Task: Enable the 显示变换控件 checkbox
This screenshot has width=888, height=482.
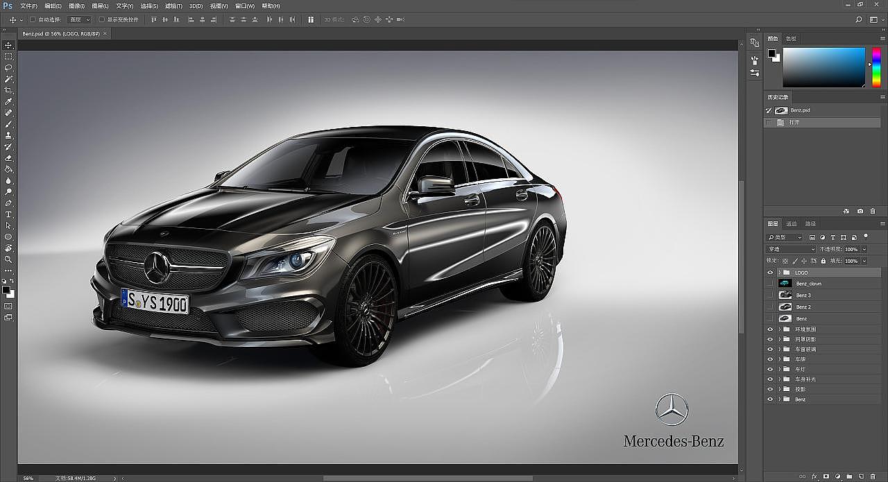Action: (101, 19)
